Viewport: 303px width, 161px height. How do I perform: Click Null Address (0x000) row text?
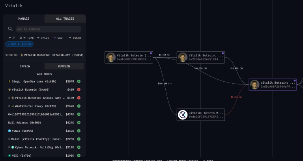click(24, 123)
